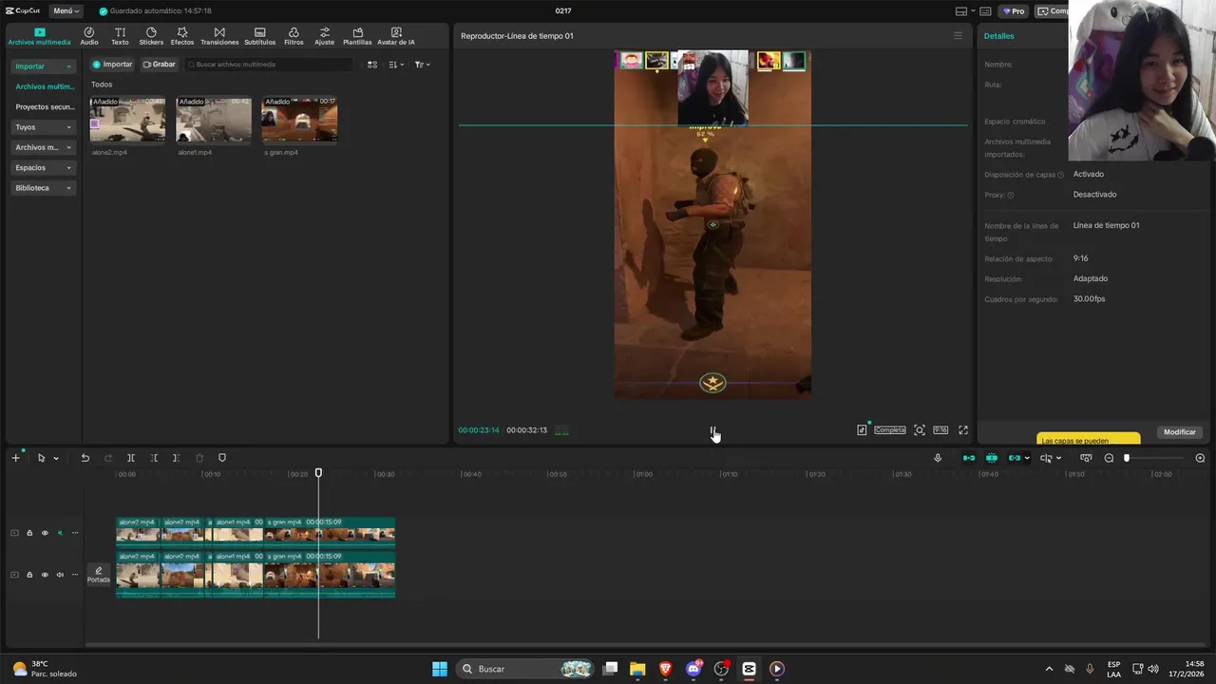Select Proyectos secundarios in sidebar
This screenshot has height=684, width=1216.
pyautogui.click(x=45, y=107)
